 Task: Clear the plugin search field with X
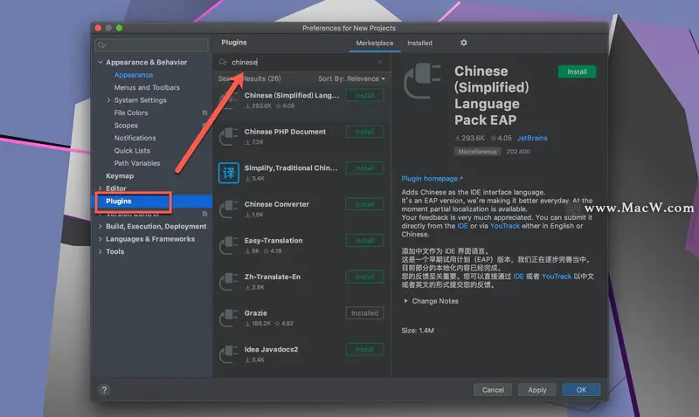380,62
